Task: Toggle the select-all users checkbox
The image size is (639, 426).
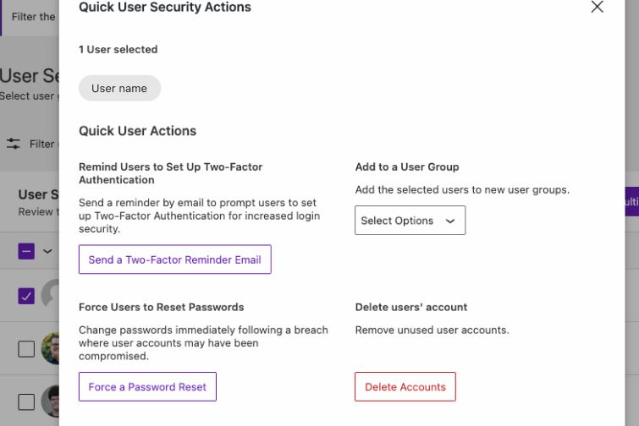Action: 26,251
